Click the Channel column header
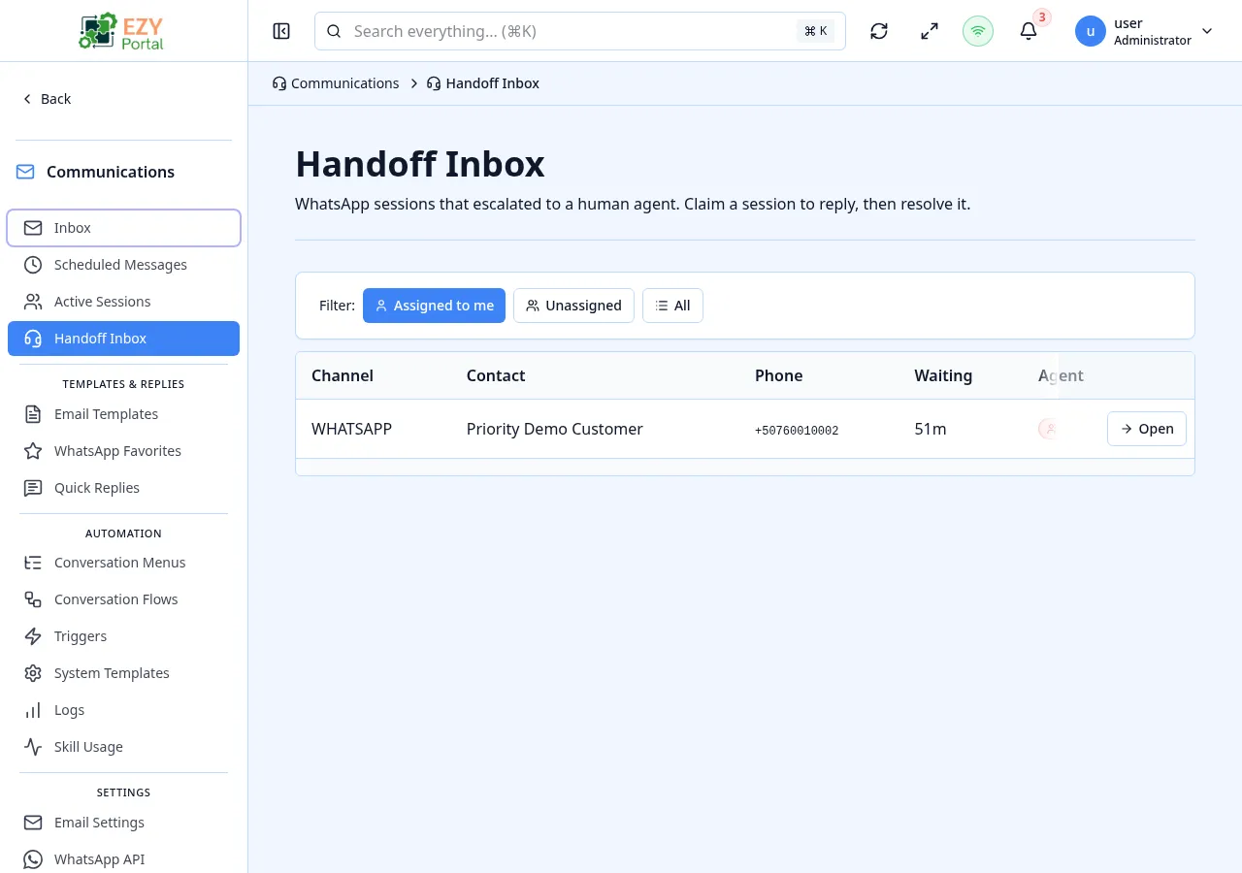The image size is (1242, 873). (x=343, y=375)
